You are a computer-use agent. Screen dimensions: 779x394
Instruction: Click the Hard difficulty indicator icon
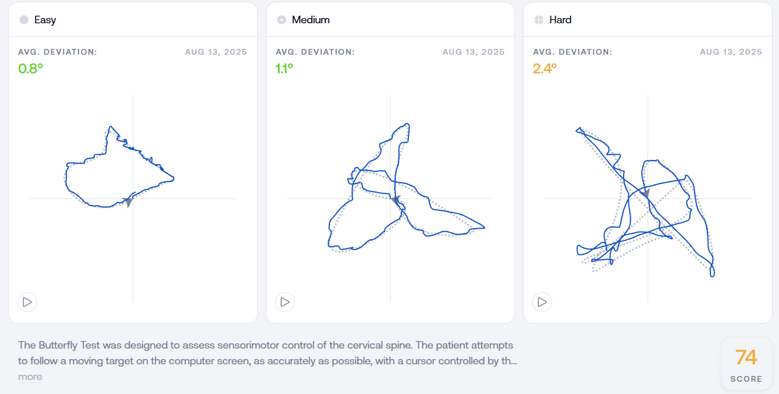point(539,20)
